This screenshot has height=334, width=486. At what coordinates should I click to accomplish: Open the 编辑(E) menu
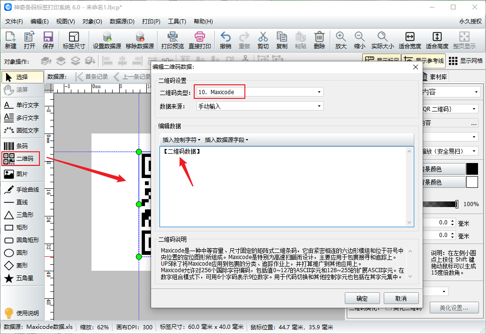click(x=40, y=22)
